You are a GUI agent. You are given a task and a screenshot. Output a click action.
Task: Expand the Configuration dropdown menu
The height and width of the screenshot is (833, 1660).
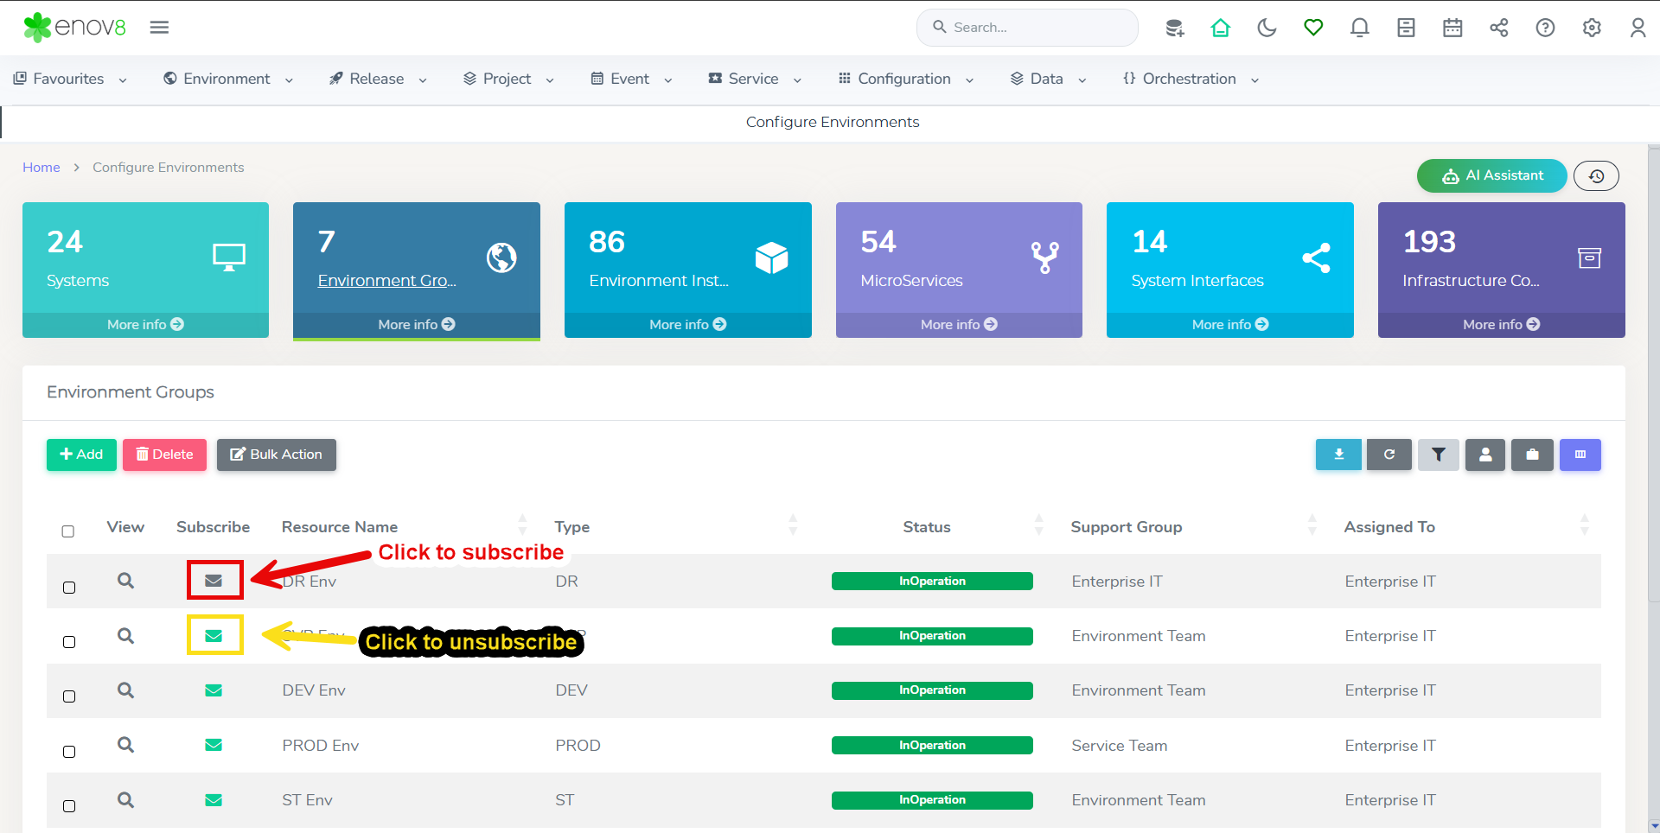[x=905, y=79]
